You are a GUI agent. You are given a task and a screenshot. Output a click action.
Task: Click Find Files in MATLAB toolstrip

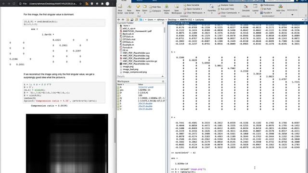[x=155, y=7]
